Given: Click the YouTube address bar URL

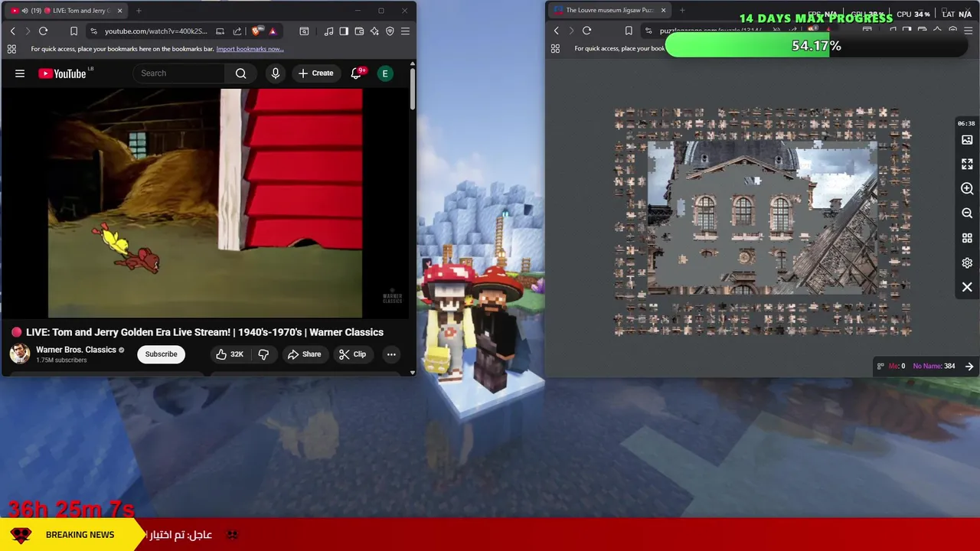Looking at the screenshot, I should pos(155,31).
